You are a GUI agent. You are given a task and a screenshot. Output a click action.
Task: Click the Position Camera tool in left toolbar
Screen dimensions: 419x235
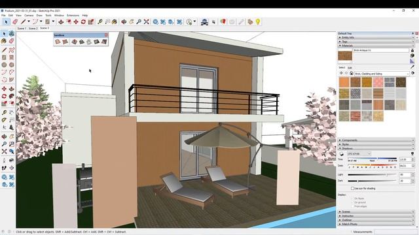(x=4, y=161)
